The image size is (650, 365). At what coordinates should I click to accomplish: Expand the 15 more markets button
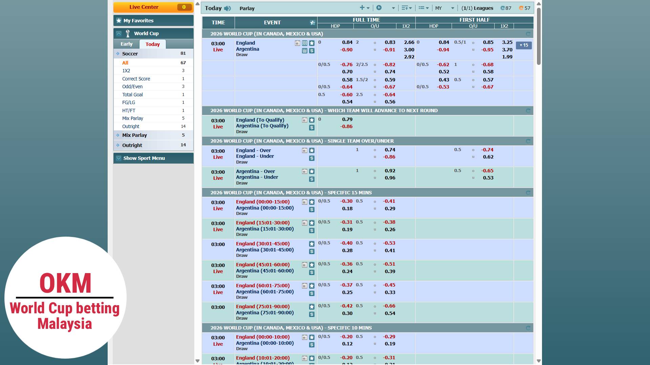(524, 45)
